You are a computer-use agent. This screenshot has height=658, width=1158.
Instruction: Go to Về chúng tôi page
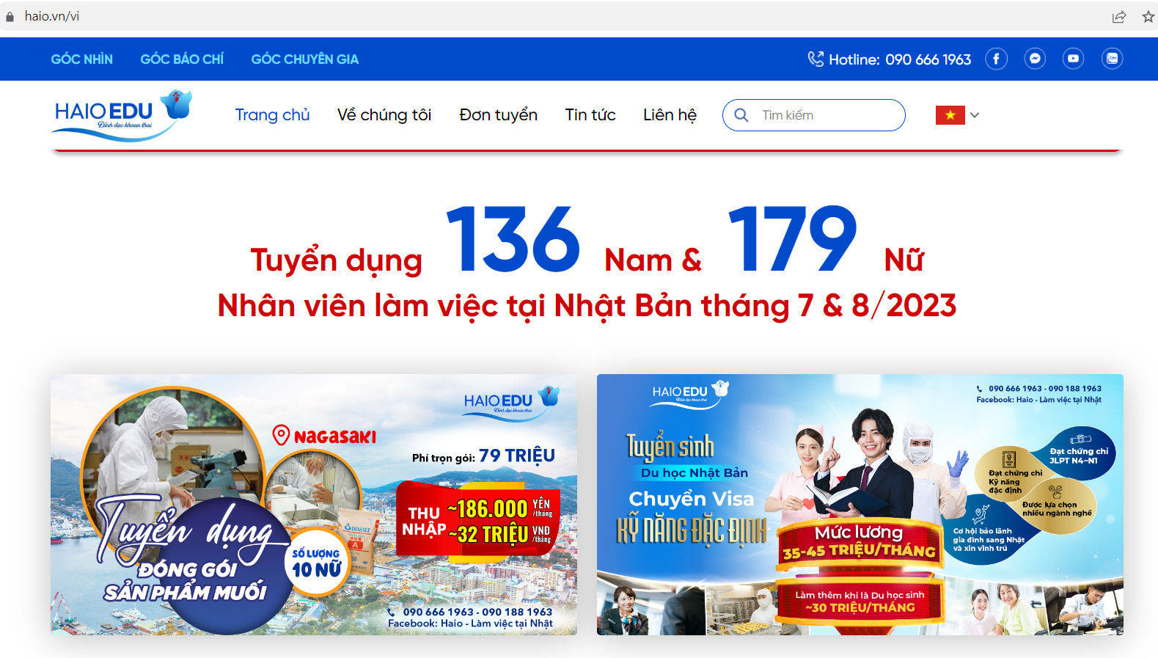tap(384, 115)
